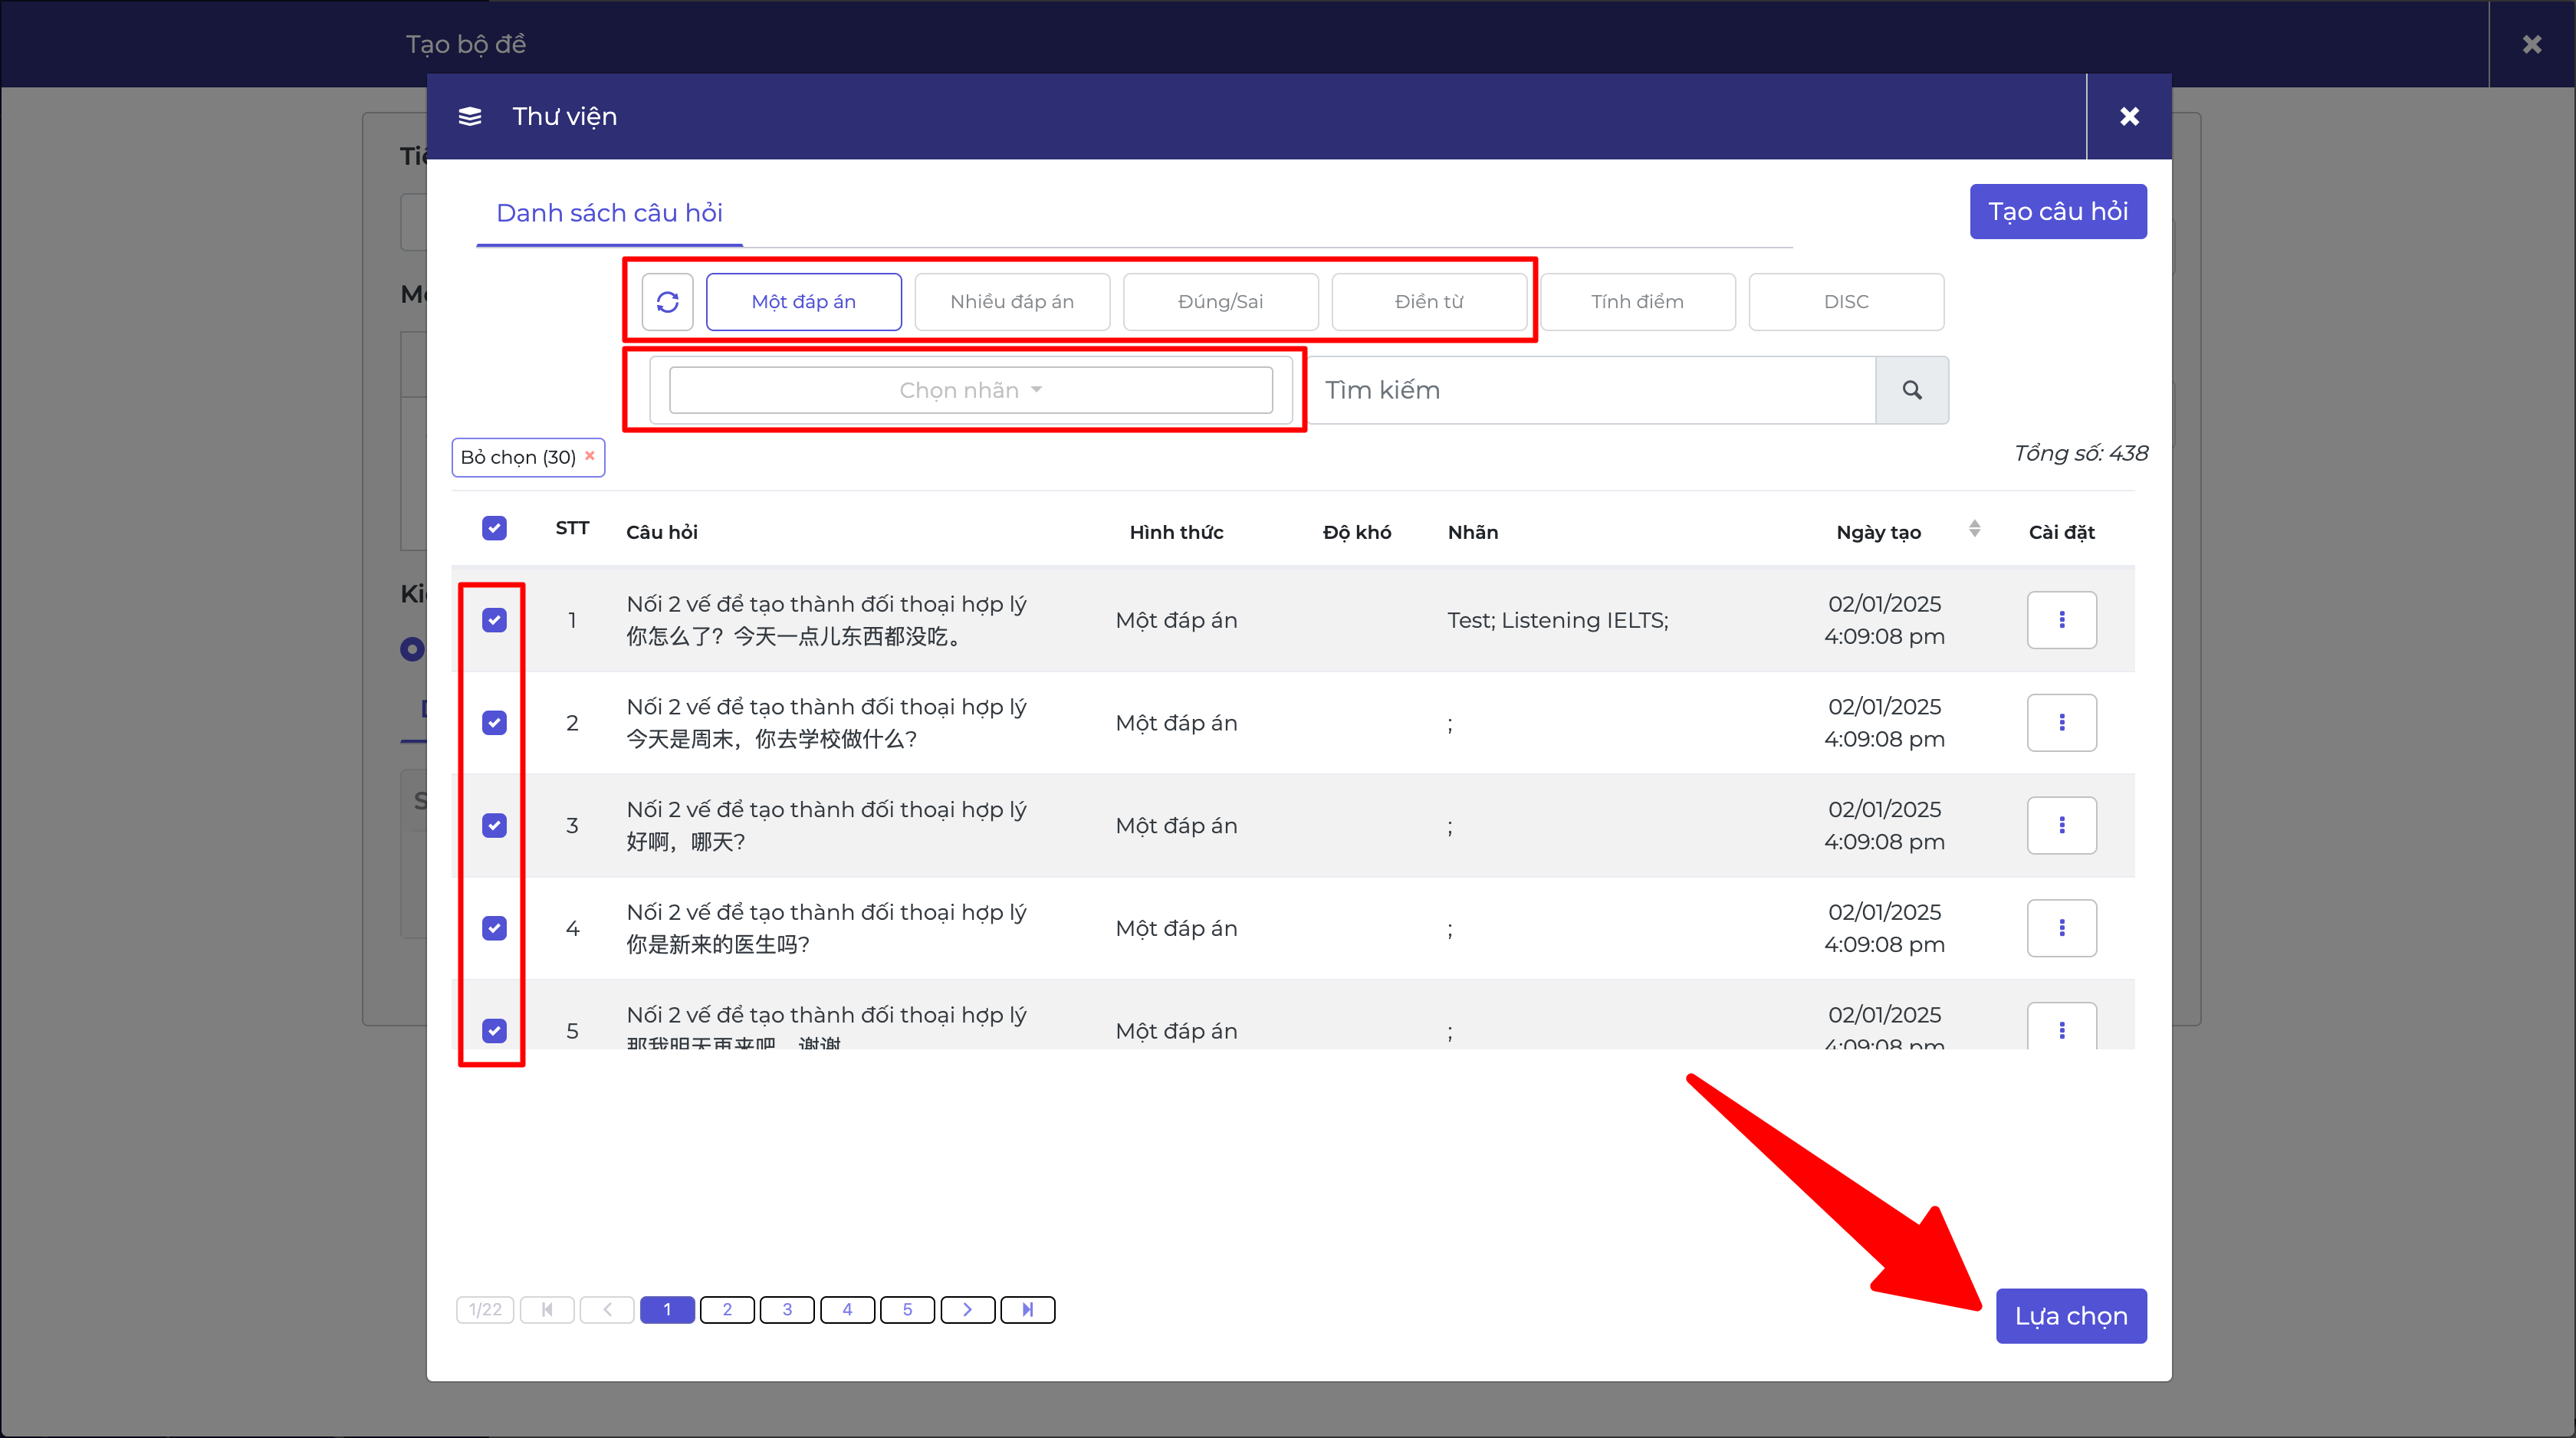Click the refresh filter icon
Image resolution: width=2576 pixels, height=1438 pixels.
pyautogui.click(x=667, y=302)
